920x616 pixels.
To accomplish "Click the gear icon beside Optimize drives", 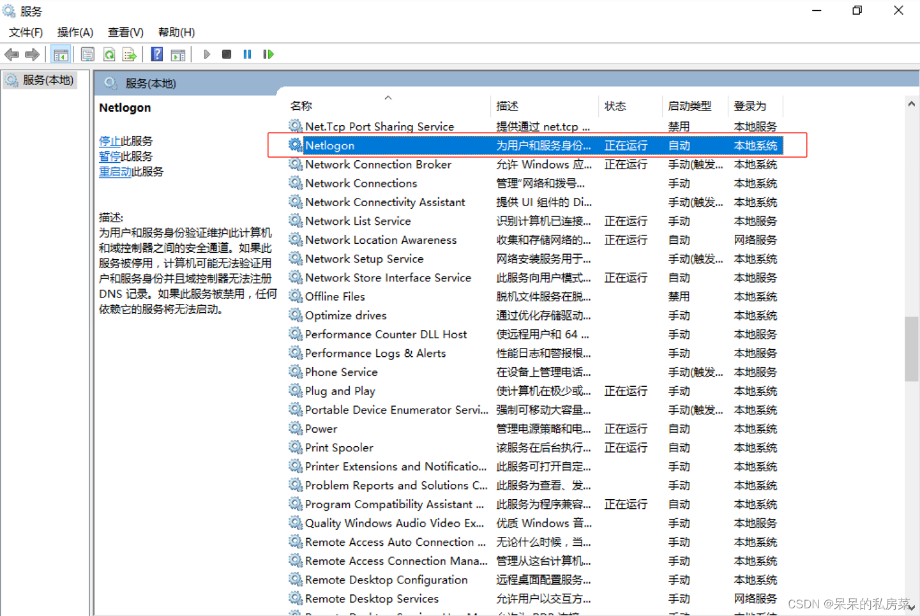I will 295,315.
